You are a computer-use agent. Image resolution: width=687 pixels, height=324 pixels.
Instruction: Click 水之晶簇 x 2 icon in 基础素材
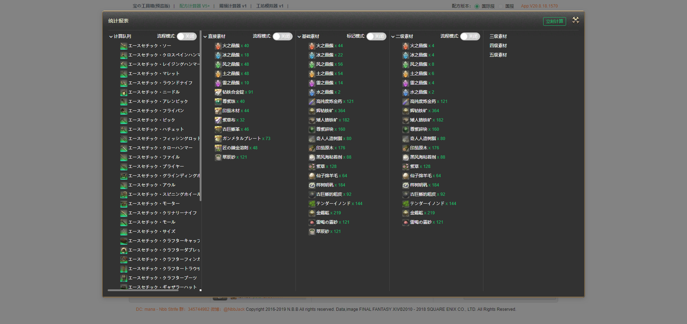[312, 92]
